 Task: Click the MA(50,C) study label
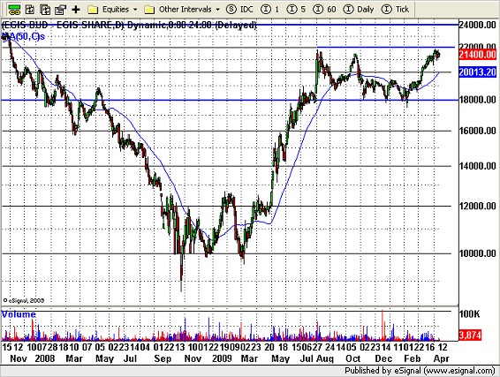(23, 36)
